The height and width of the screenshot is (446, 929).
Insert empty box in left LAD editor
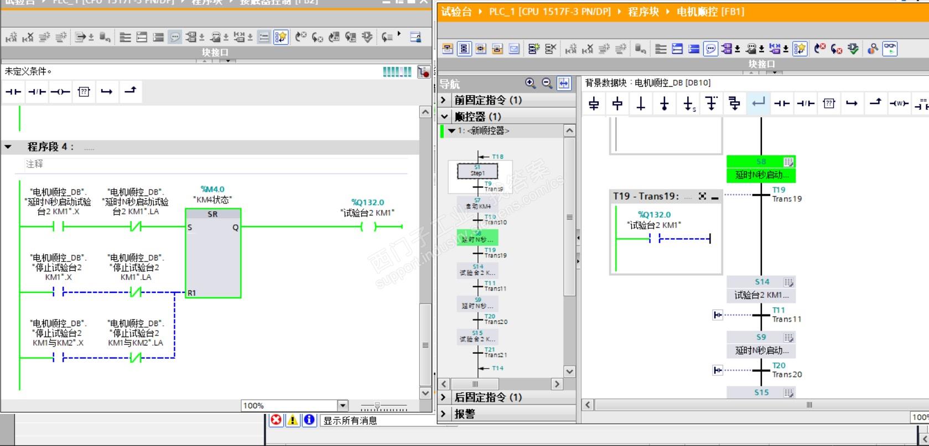click(x=84, y=92)
